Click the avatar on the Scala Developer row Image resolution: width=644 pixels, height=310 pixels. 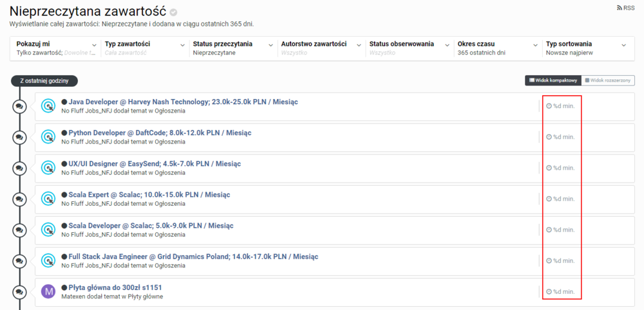pos(48,230)
